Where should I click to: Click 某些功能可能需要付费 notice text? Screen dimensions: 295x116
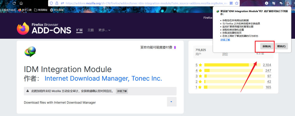coord(156,47)
